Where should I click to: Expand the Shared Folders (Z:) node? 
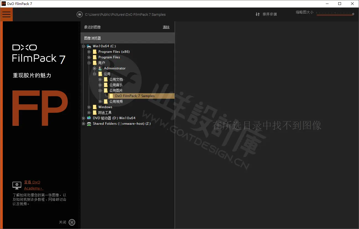point(84,124)
